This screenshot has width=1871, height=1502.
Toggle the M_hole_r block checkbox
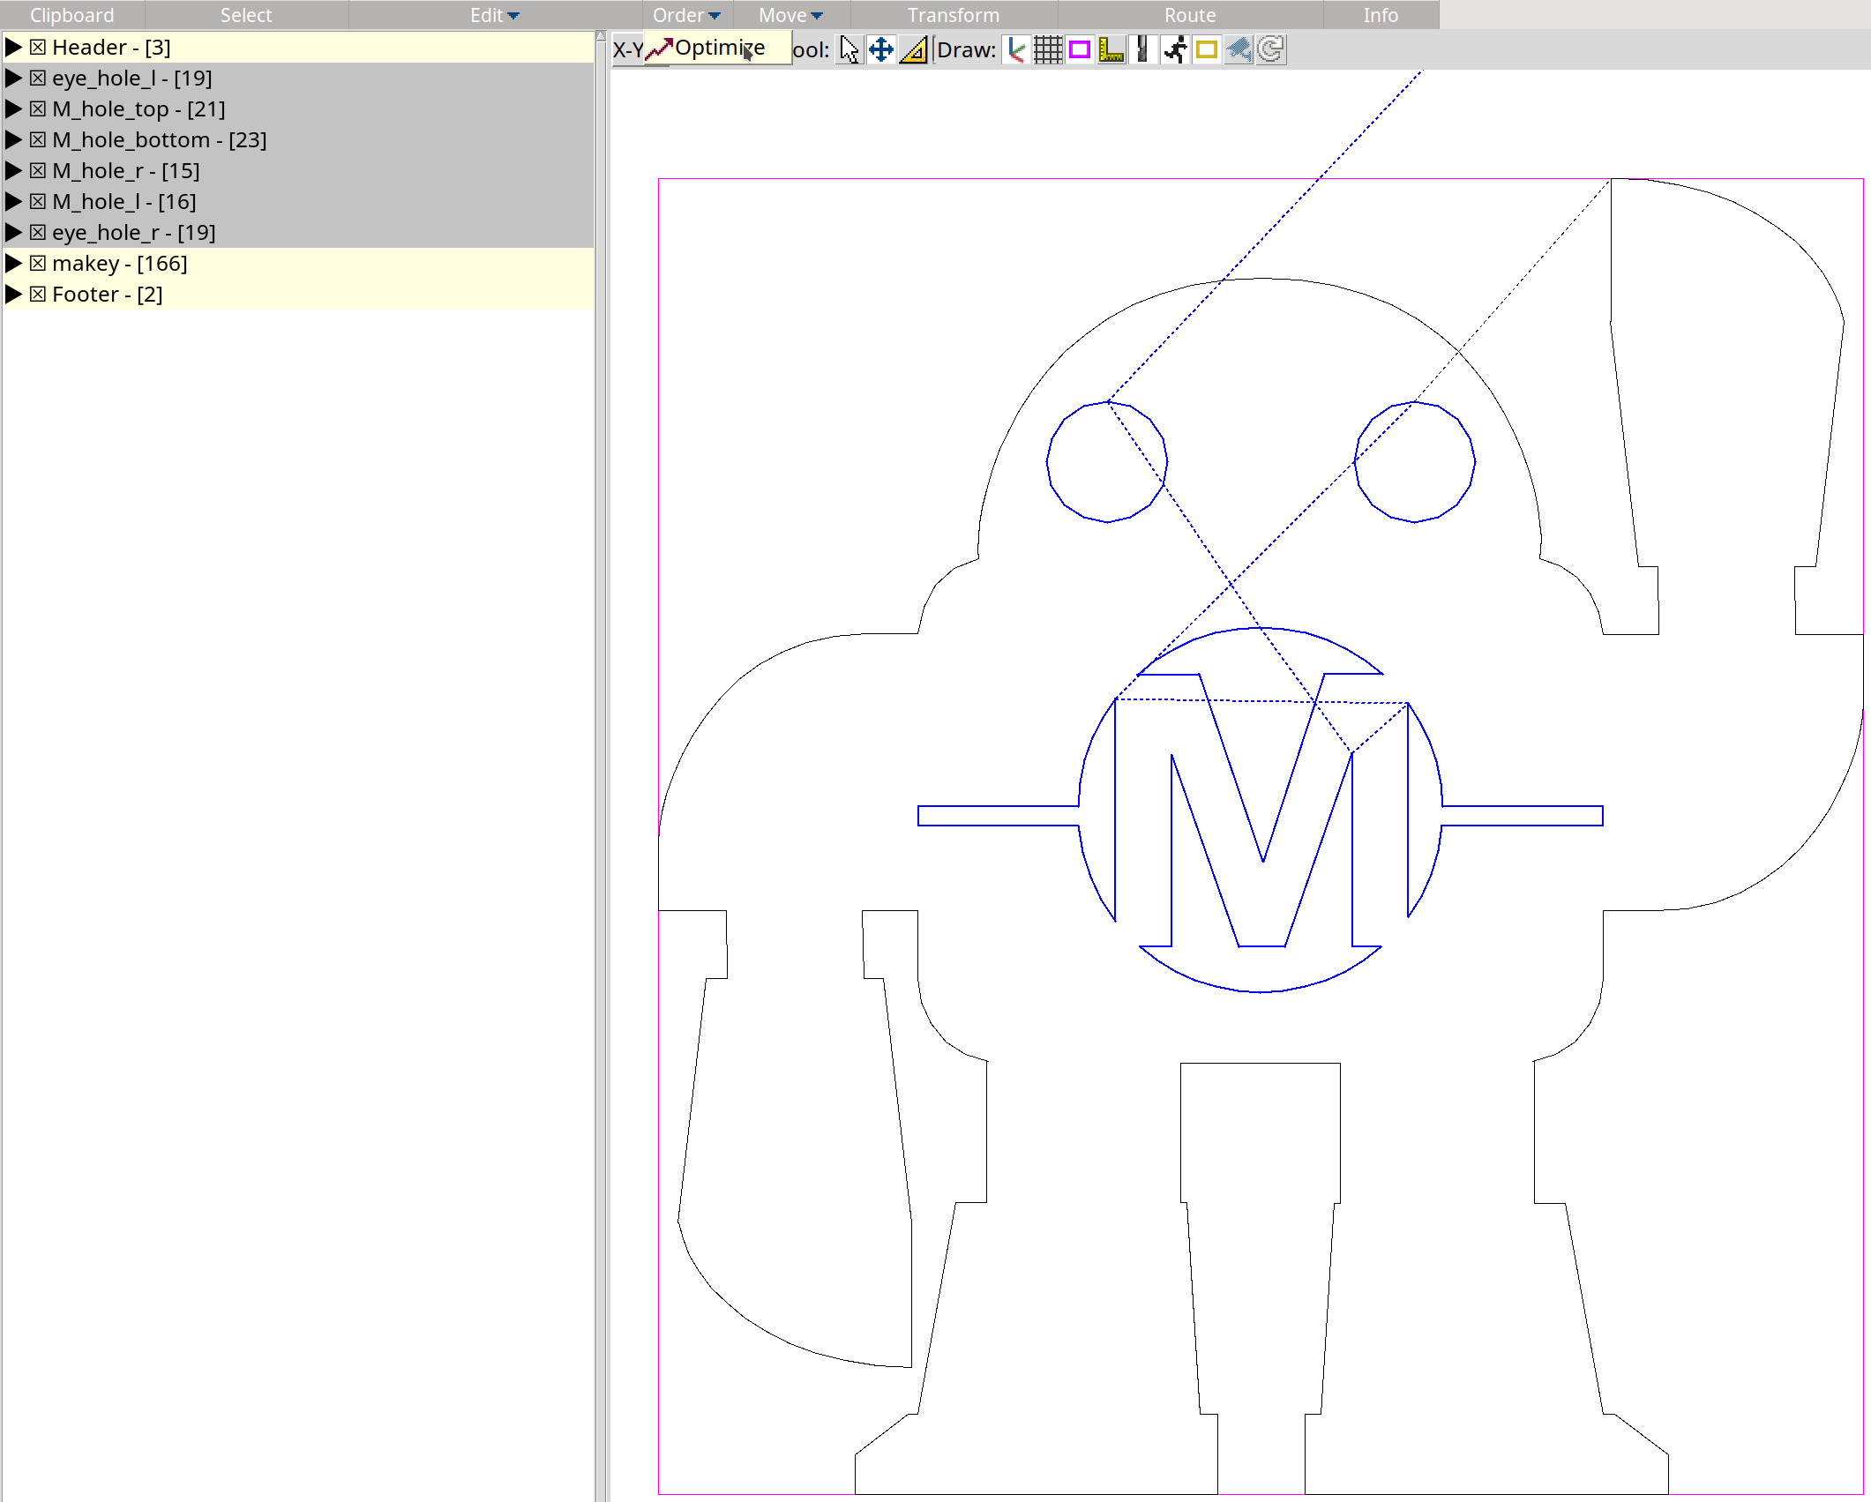pyautogui.click(x=37, y=171)
